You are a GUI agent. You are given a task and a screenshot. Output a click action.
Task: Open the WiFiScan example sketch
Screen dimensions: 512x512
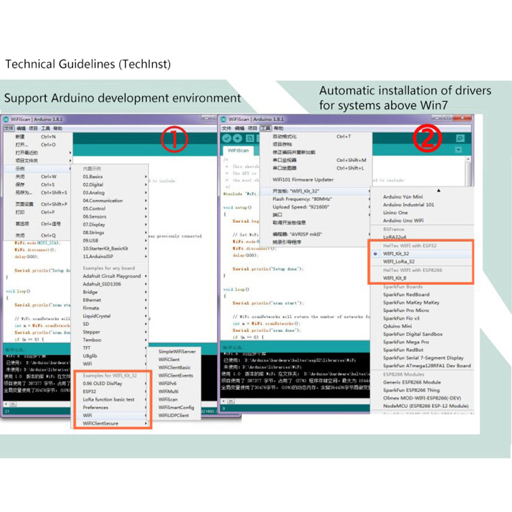pos(168,399)
